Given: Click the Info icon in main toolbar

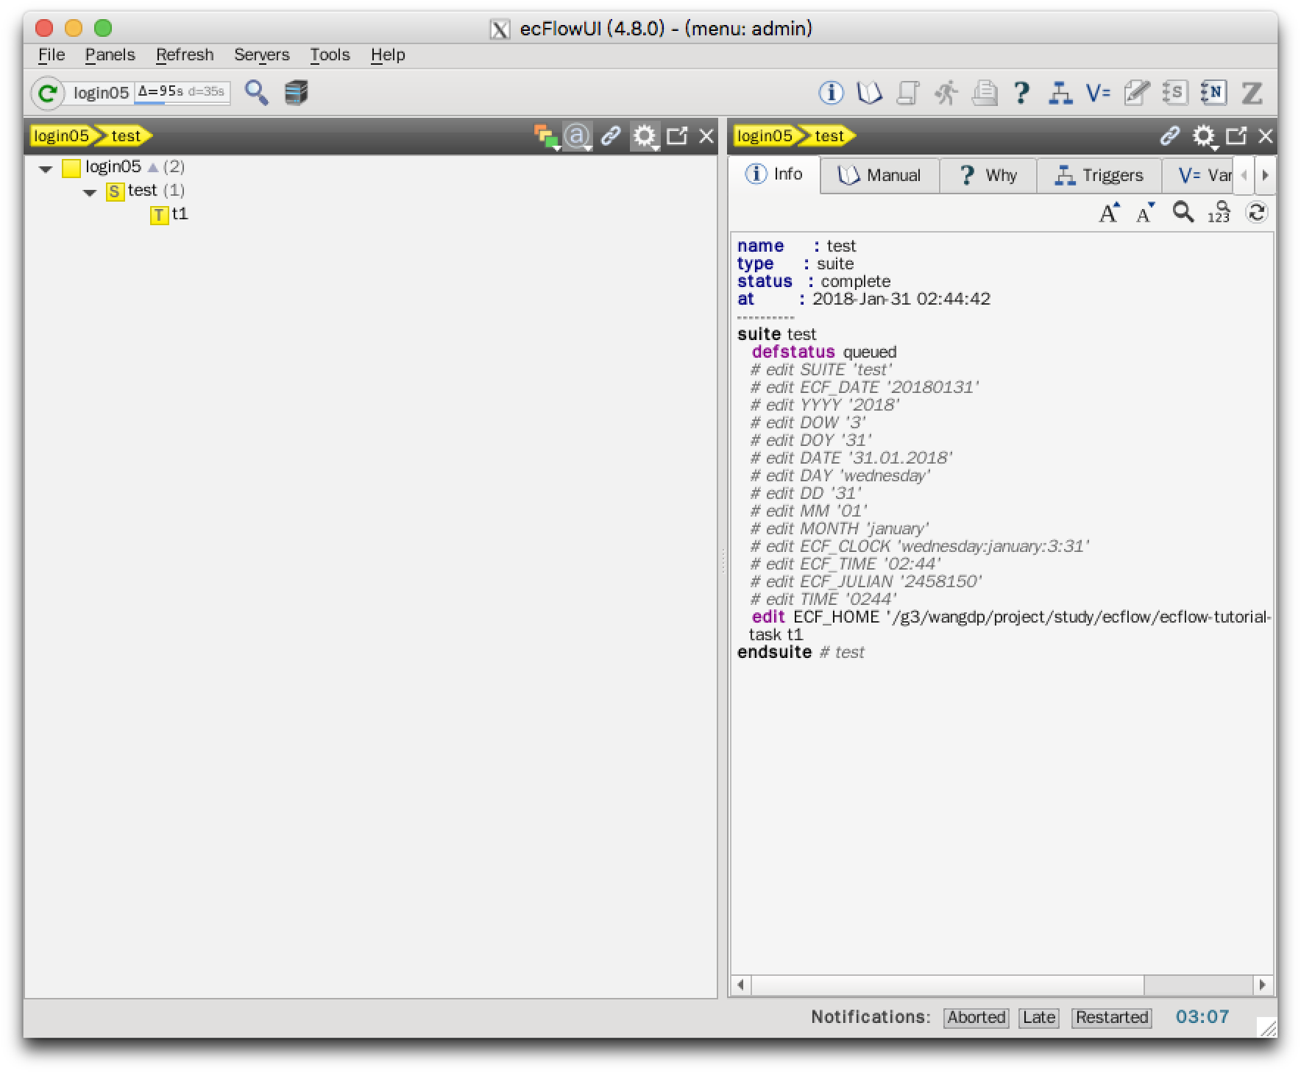Looking at the screenshot, I should (831, 93).
